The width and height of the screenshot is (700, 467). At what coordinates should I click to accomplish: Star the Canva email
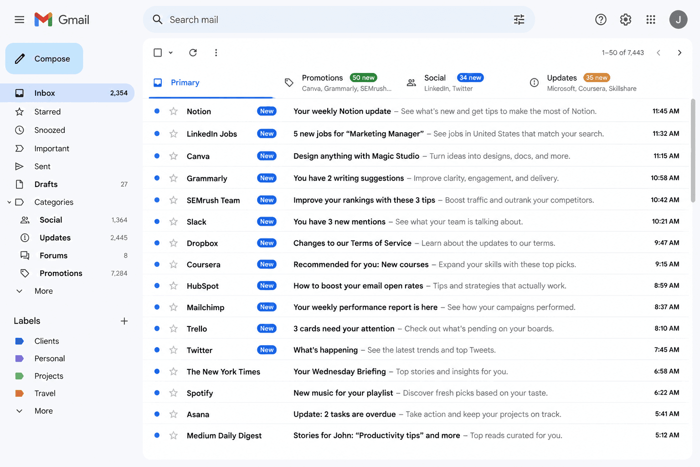coord(174,156)
